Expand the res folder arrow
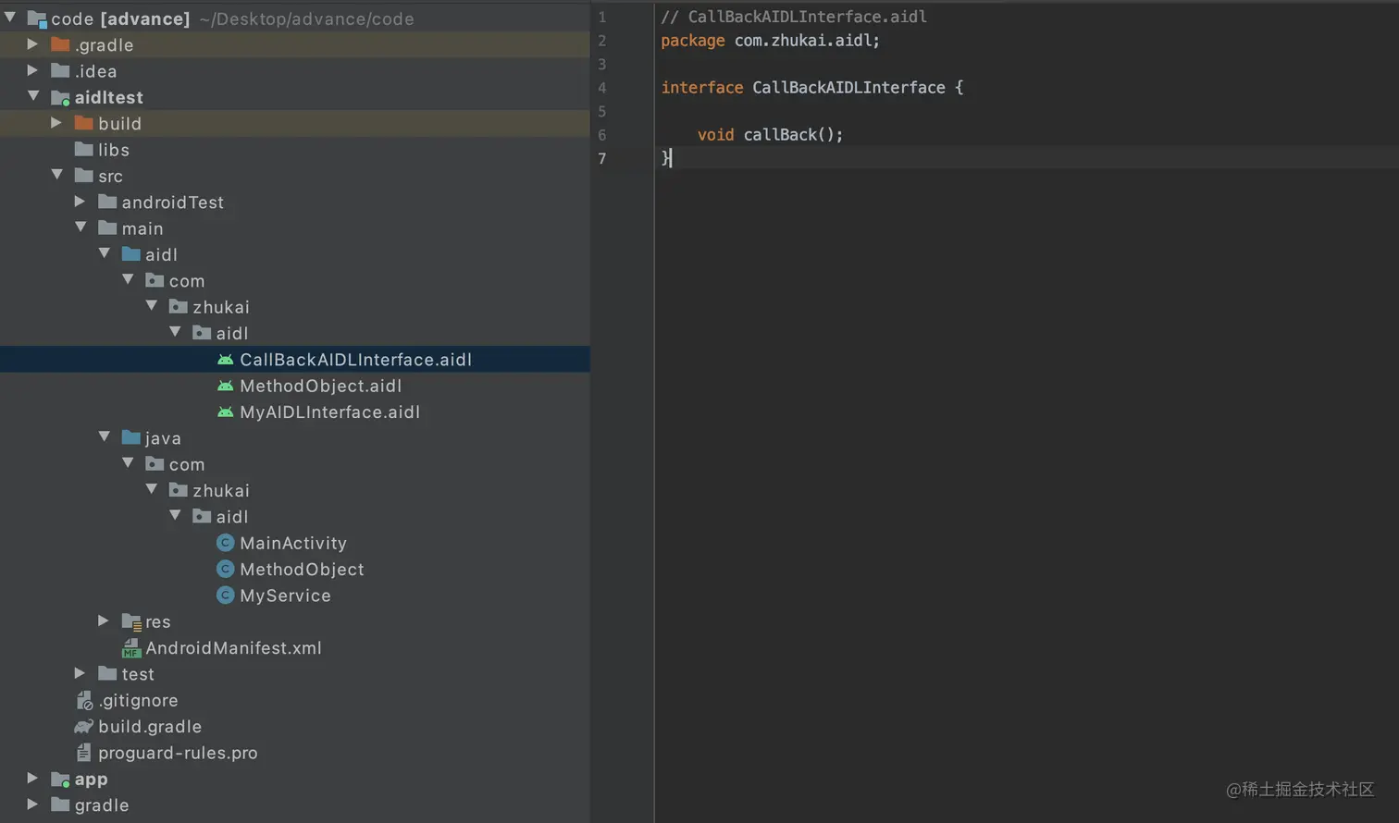Image resolution: width=1399 pixels, height=823 pixels. pos(104,620)
